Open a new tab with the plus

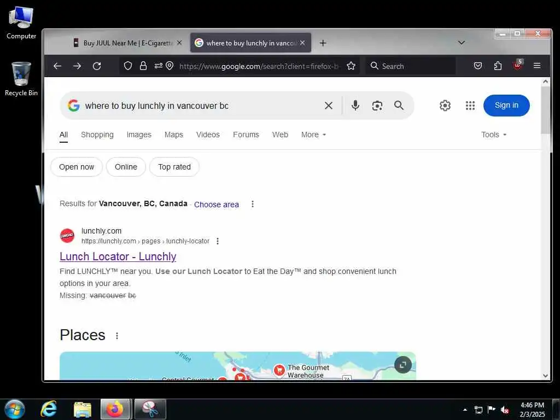[323, 43]
